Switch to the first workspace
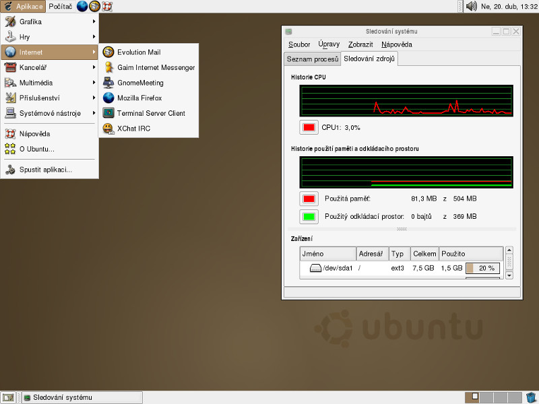Screen dimensions: 539x404 pos(472,397)
